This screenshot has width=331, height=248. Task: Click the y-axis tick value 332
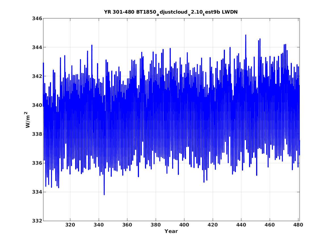coord(37,221)
